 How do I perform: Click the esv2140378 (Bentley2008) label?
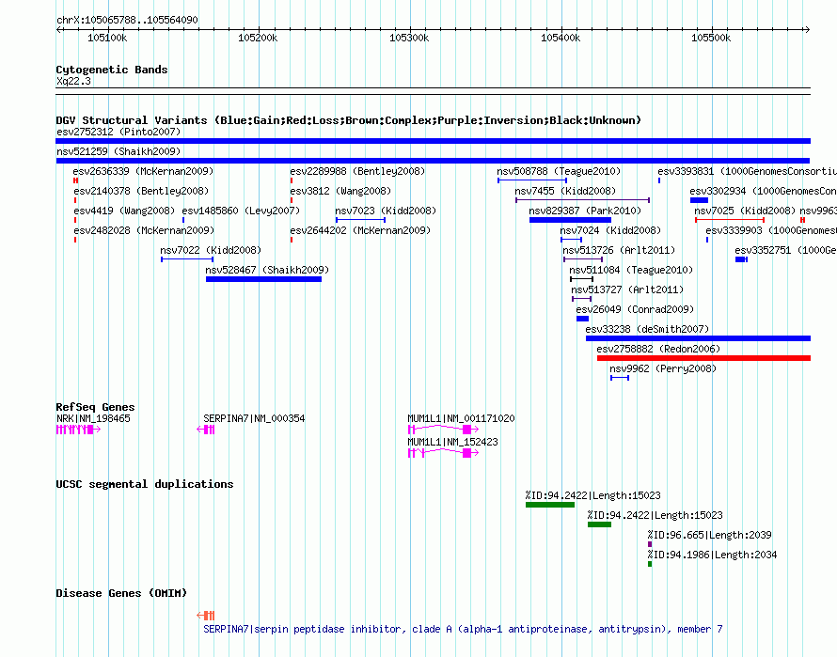[141, 191]
